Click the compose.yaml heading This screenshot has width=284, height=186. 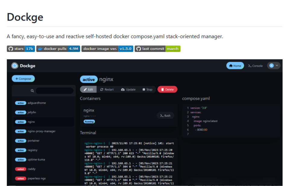pyautogui.click(x=196, y=98)
